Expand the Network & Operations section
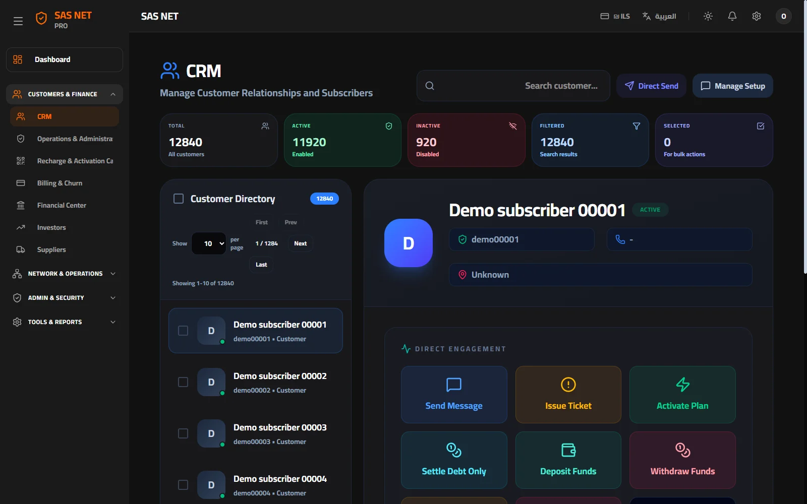 (65, 274)
